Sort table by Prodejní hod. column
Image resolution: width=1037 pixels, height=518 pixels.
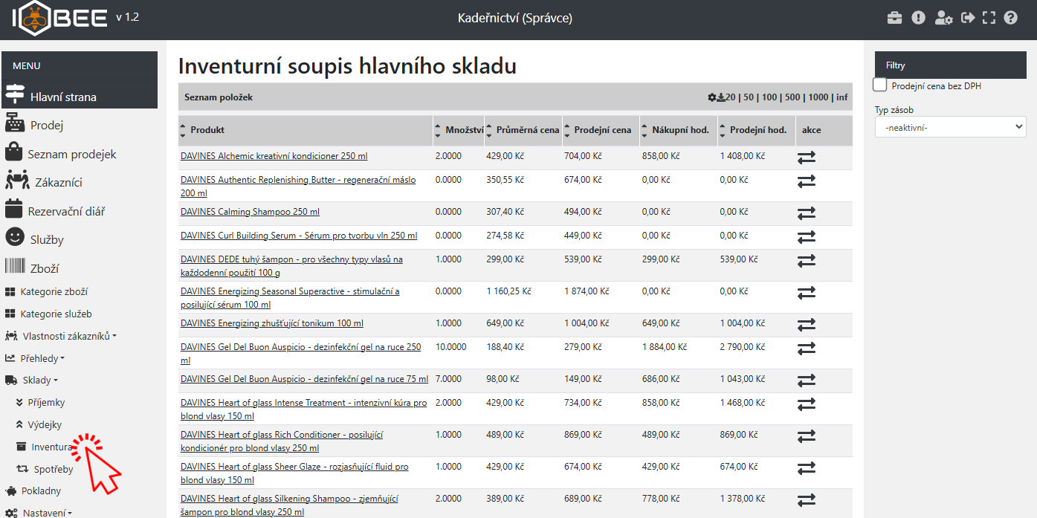pos(757,130)
